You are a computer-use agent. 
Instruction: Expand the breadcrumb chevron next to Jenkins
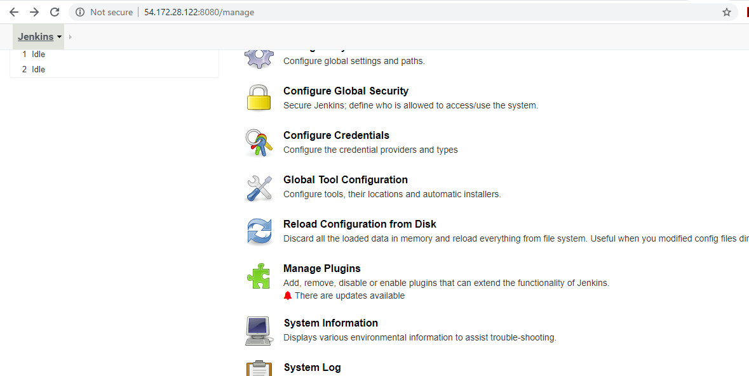pos(70,37)
